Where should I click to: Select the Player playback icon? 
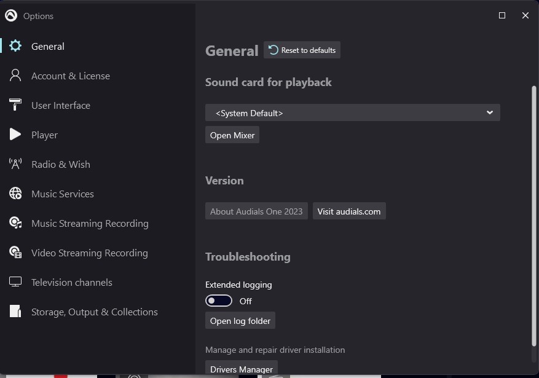point(15,135)
